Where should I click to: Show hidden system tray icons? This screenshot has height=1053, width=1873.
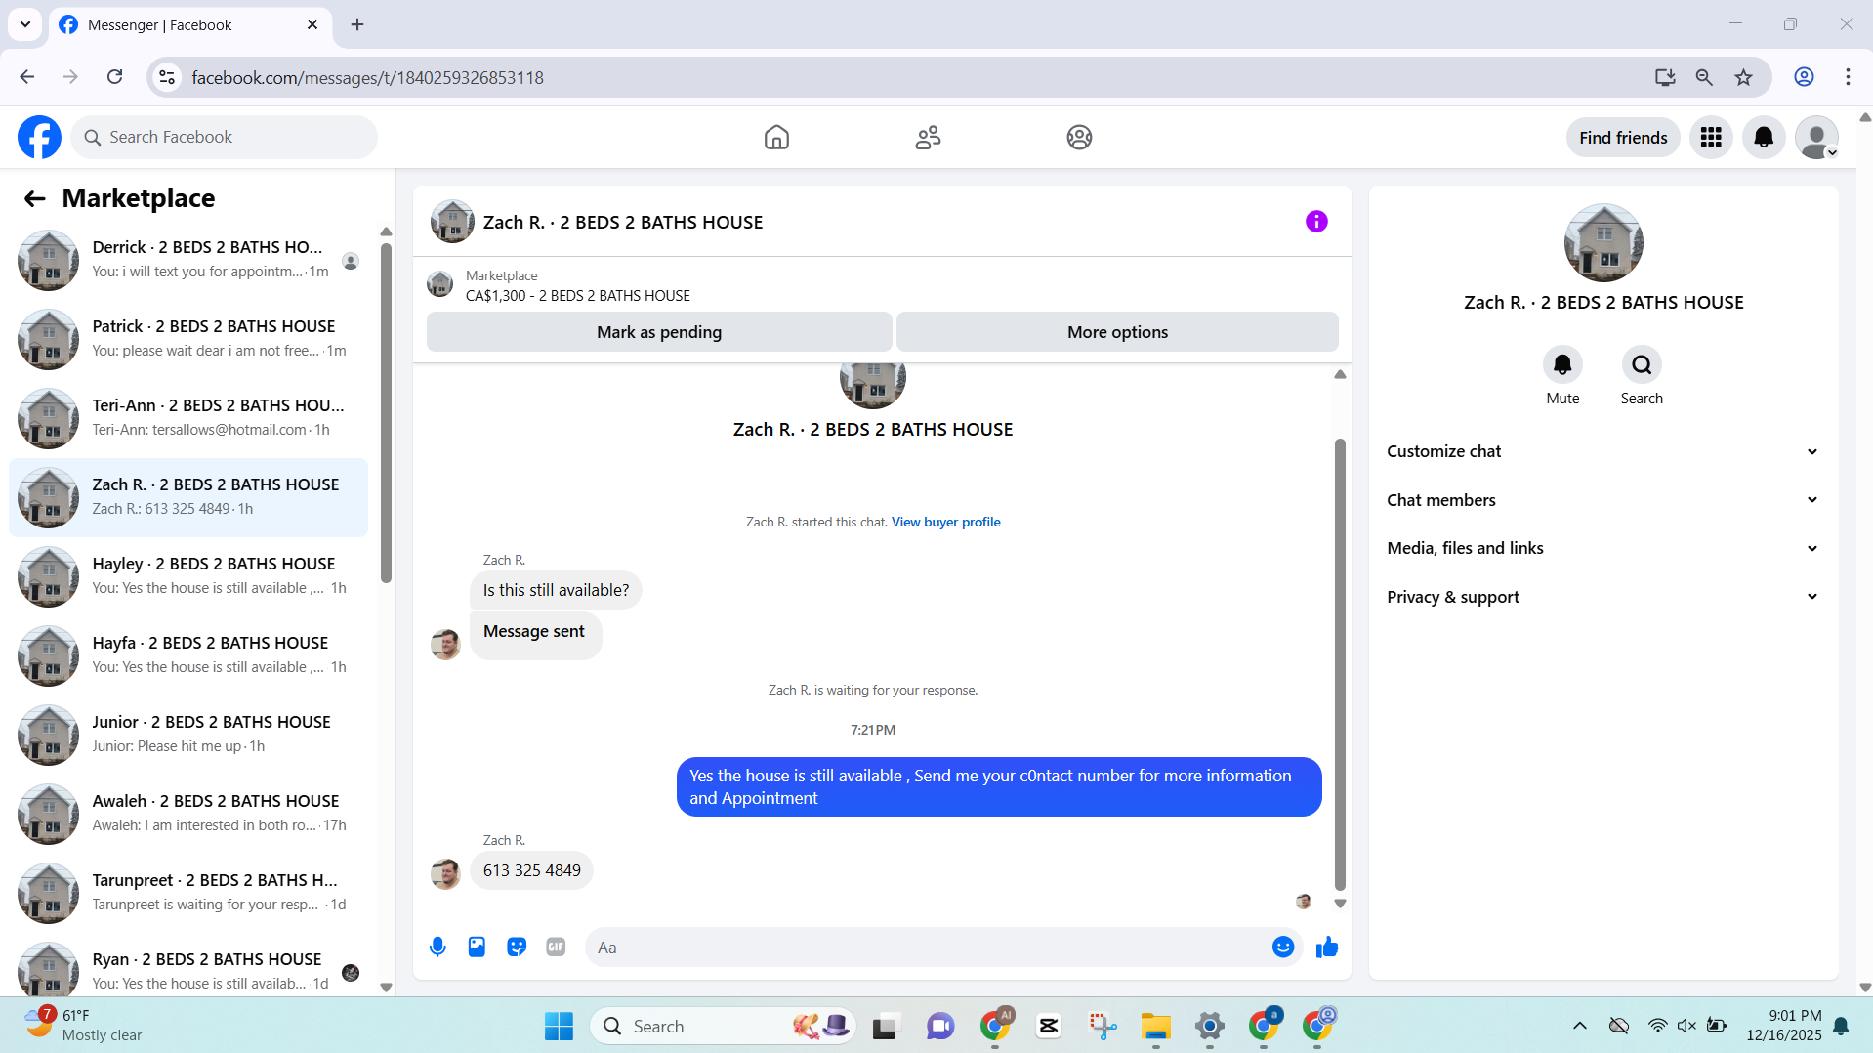[x=1579, y=1026]
